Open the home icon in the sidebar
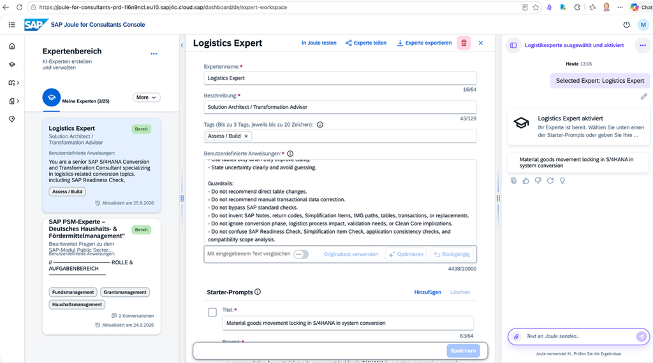The width and height of the screenshot is (653, 363). click(x=11, y=46)
